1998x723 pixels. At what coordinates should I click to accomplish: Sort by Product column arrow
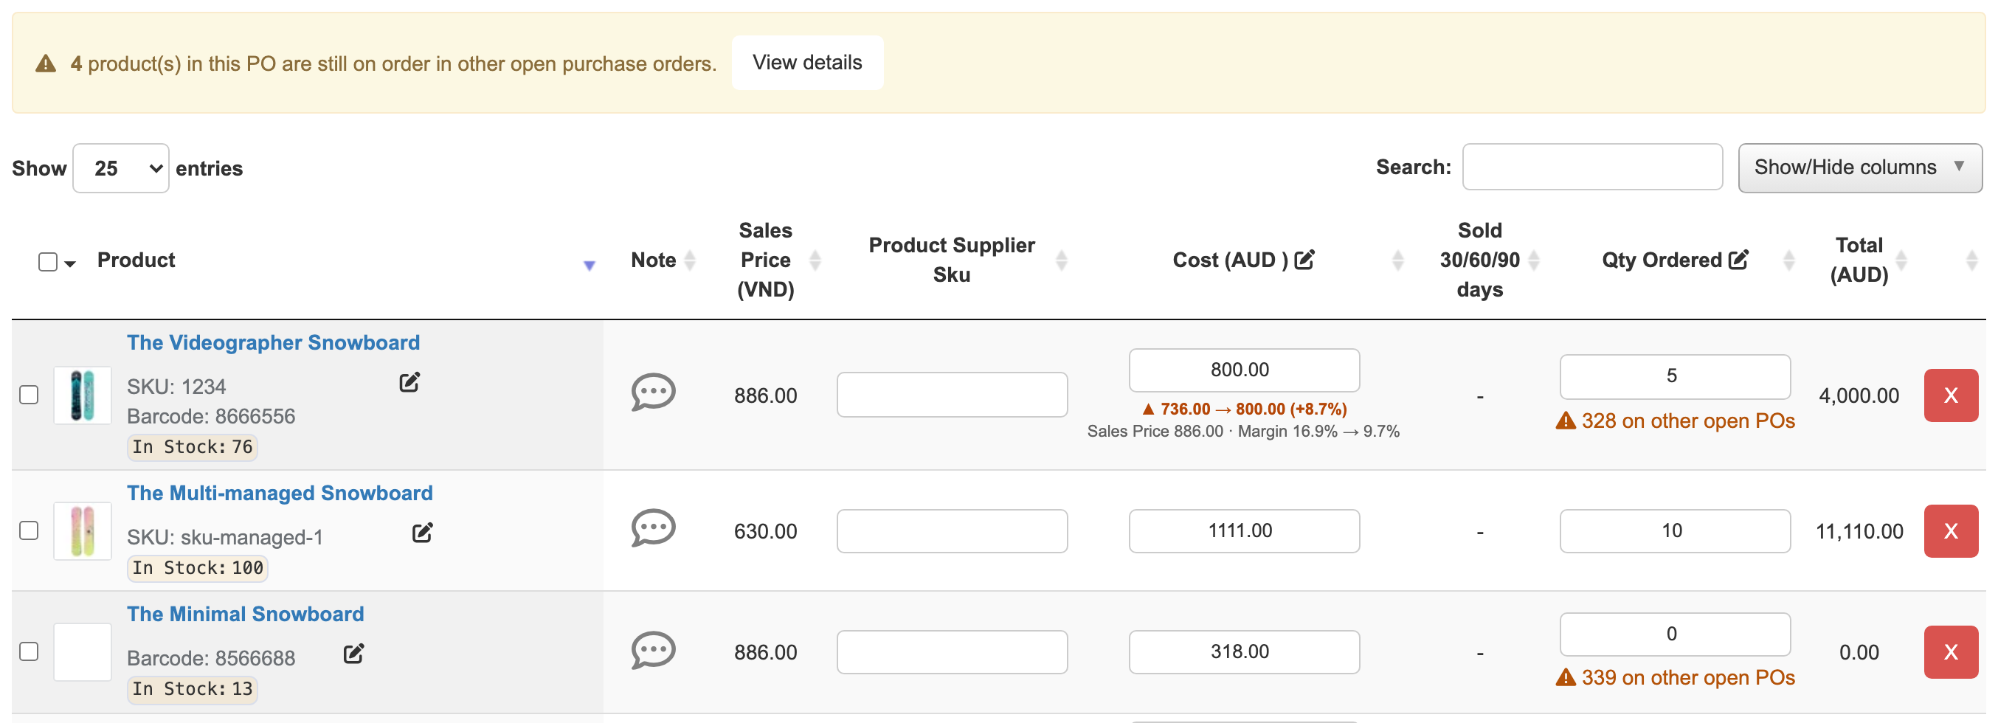[590, 266]
